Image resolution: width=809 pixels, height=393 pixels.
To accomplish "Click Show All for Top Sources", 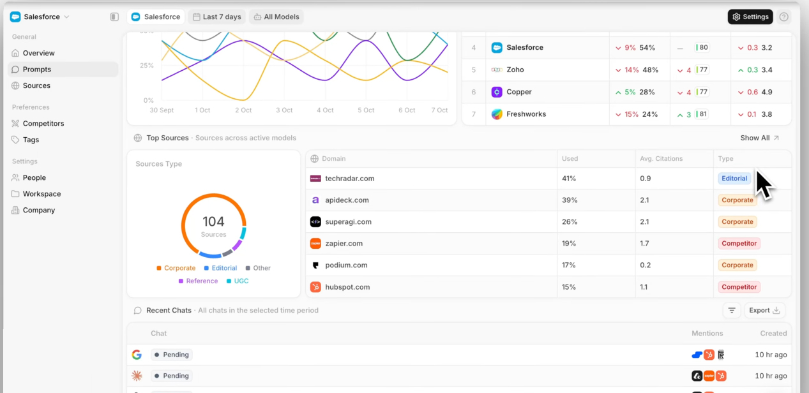I will tap(759, 138).
